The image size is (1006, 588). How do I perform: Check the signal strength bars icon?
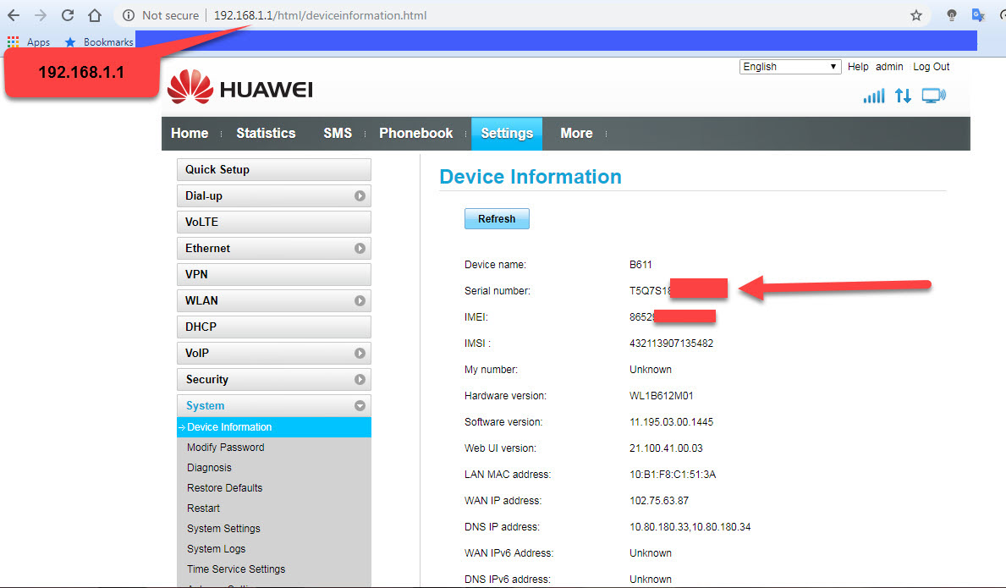(873, 96)
